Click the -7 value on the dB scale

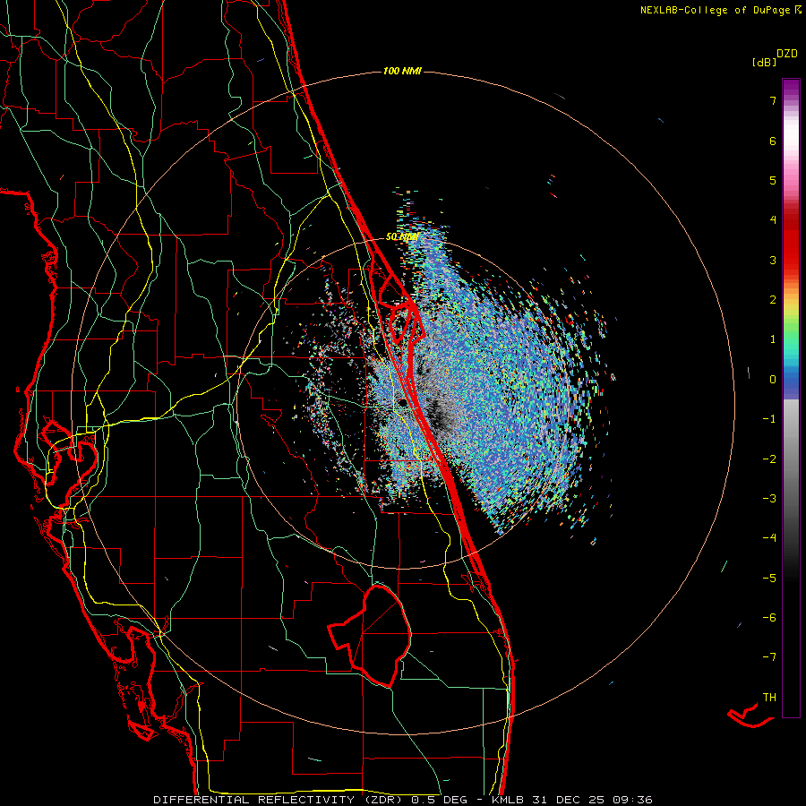coord(769,657)
